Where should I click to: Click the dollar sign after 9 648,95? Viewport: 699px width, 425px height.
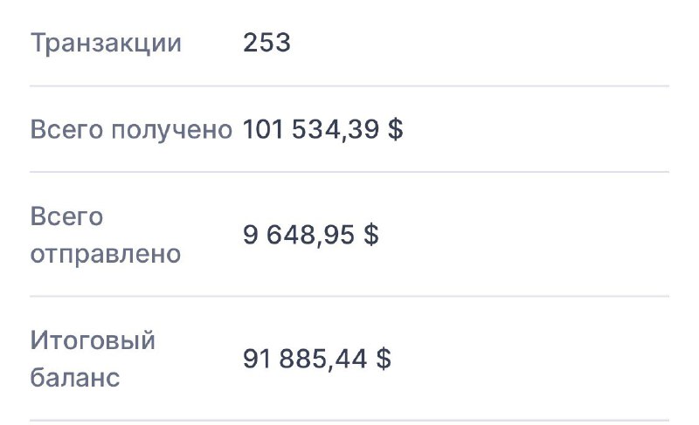click(x=370, y=236)
